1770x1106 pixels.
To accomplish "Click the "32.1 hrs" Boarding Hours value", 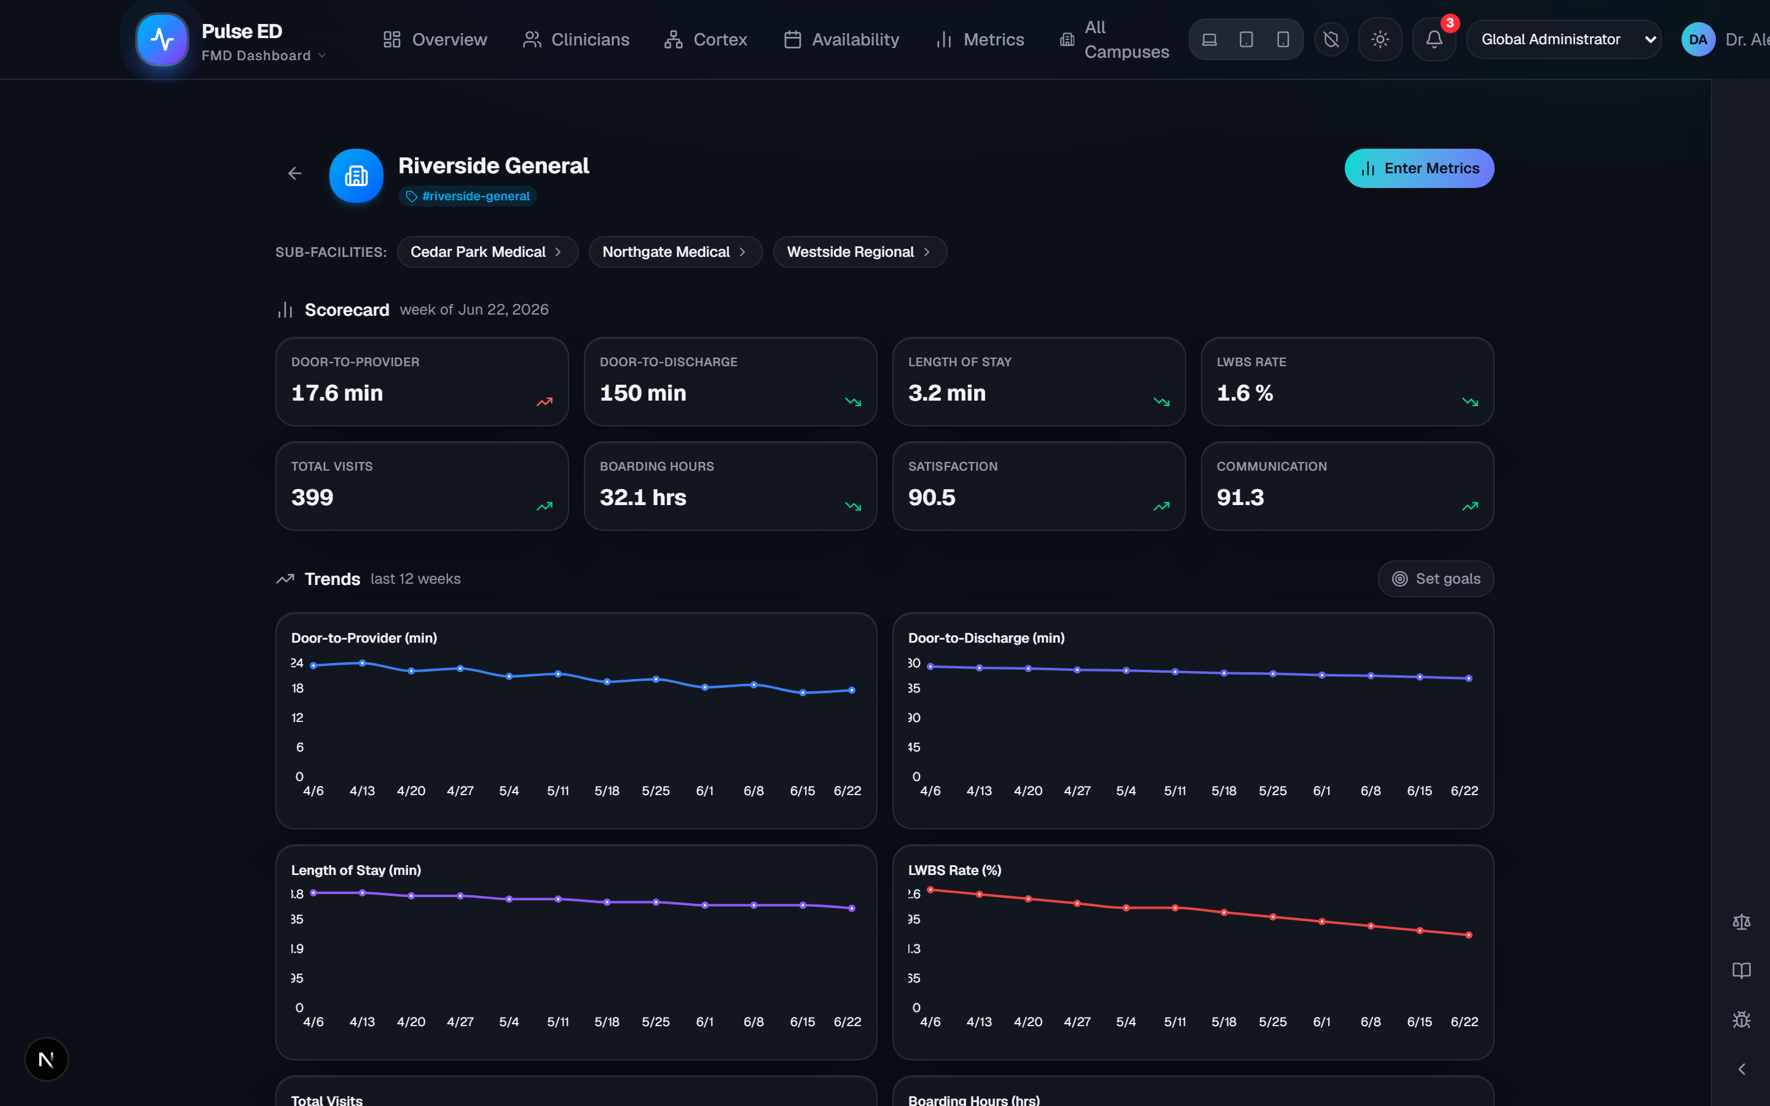I will coord(643,498).
